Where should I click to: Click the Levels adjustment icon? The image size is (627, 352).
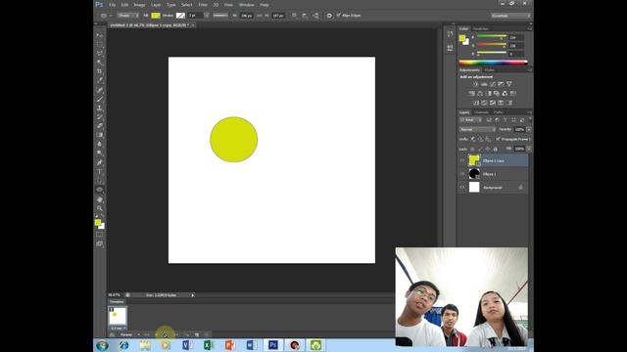484,84
